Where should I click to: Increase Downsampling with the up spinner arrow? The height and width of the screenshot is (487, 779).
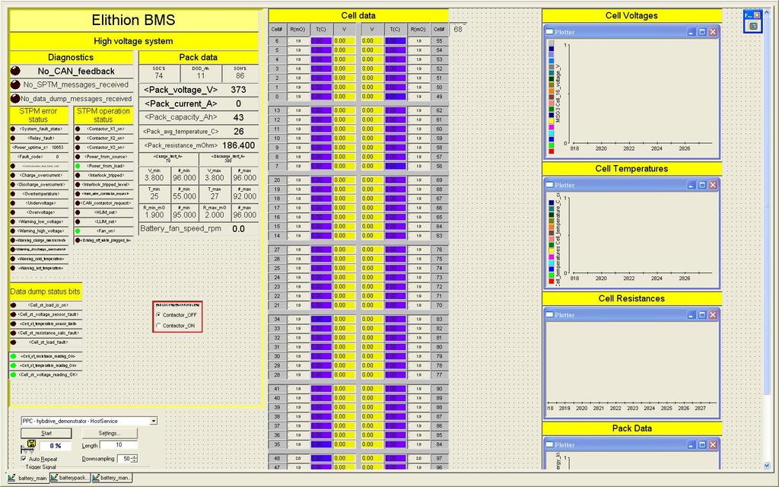135,457
